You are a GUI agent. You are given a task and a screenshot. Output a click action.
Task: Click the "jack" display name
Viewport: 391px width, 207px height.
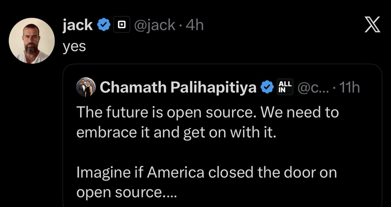click(x=77, y=25)
